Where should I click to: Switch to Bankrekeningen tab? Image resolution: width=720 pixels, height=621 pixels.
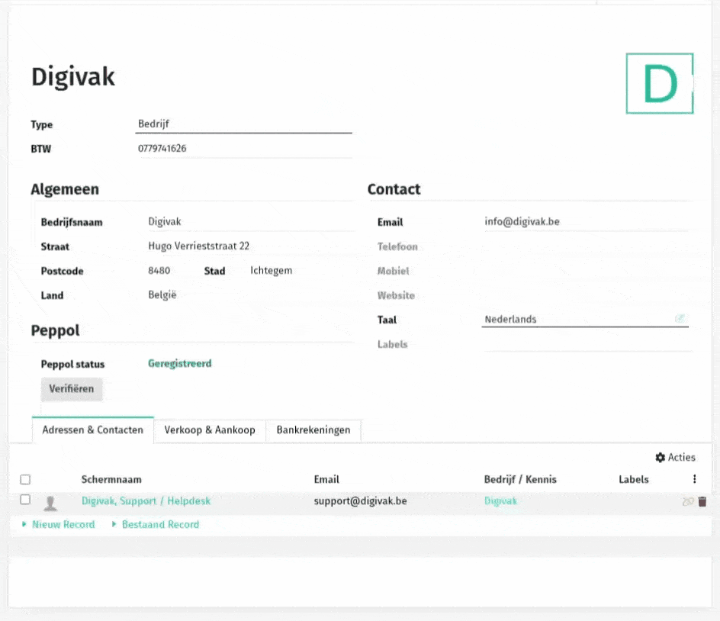[313, 430]
